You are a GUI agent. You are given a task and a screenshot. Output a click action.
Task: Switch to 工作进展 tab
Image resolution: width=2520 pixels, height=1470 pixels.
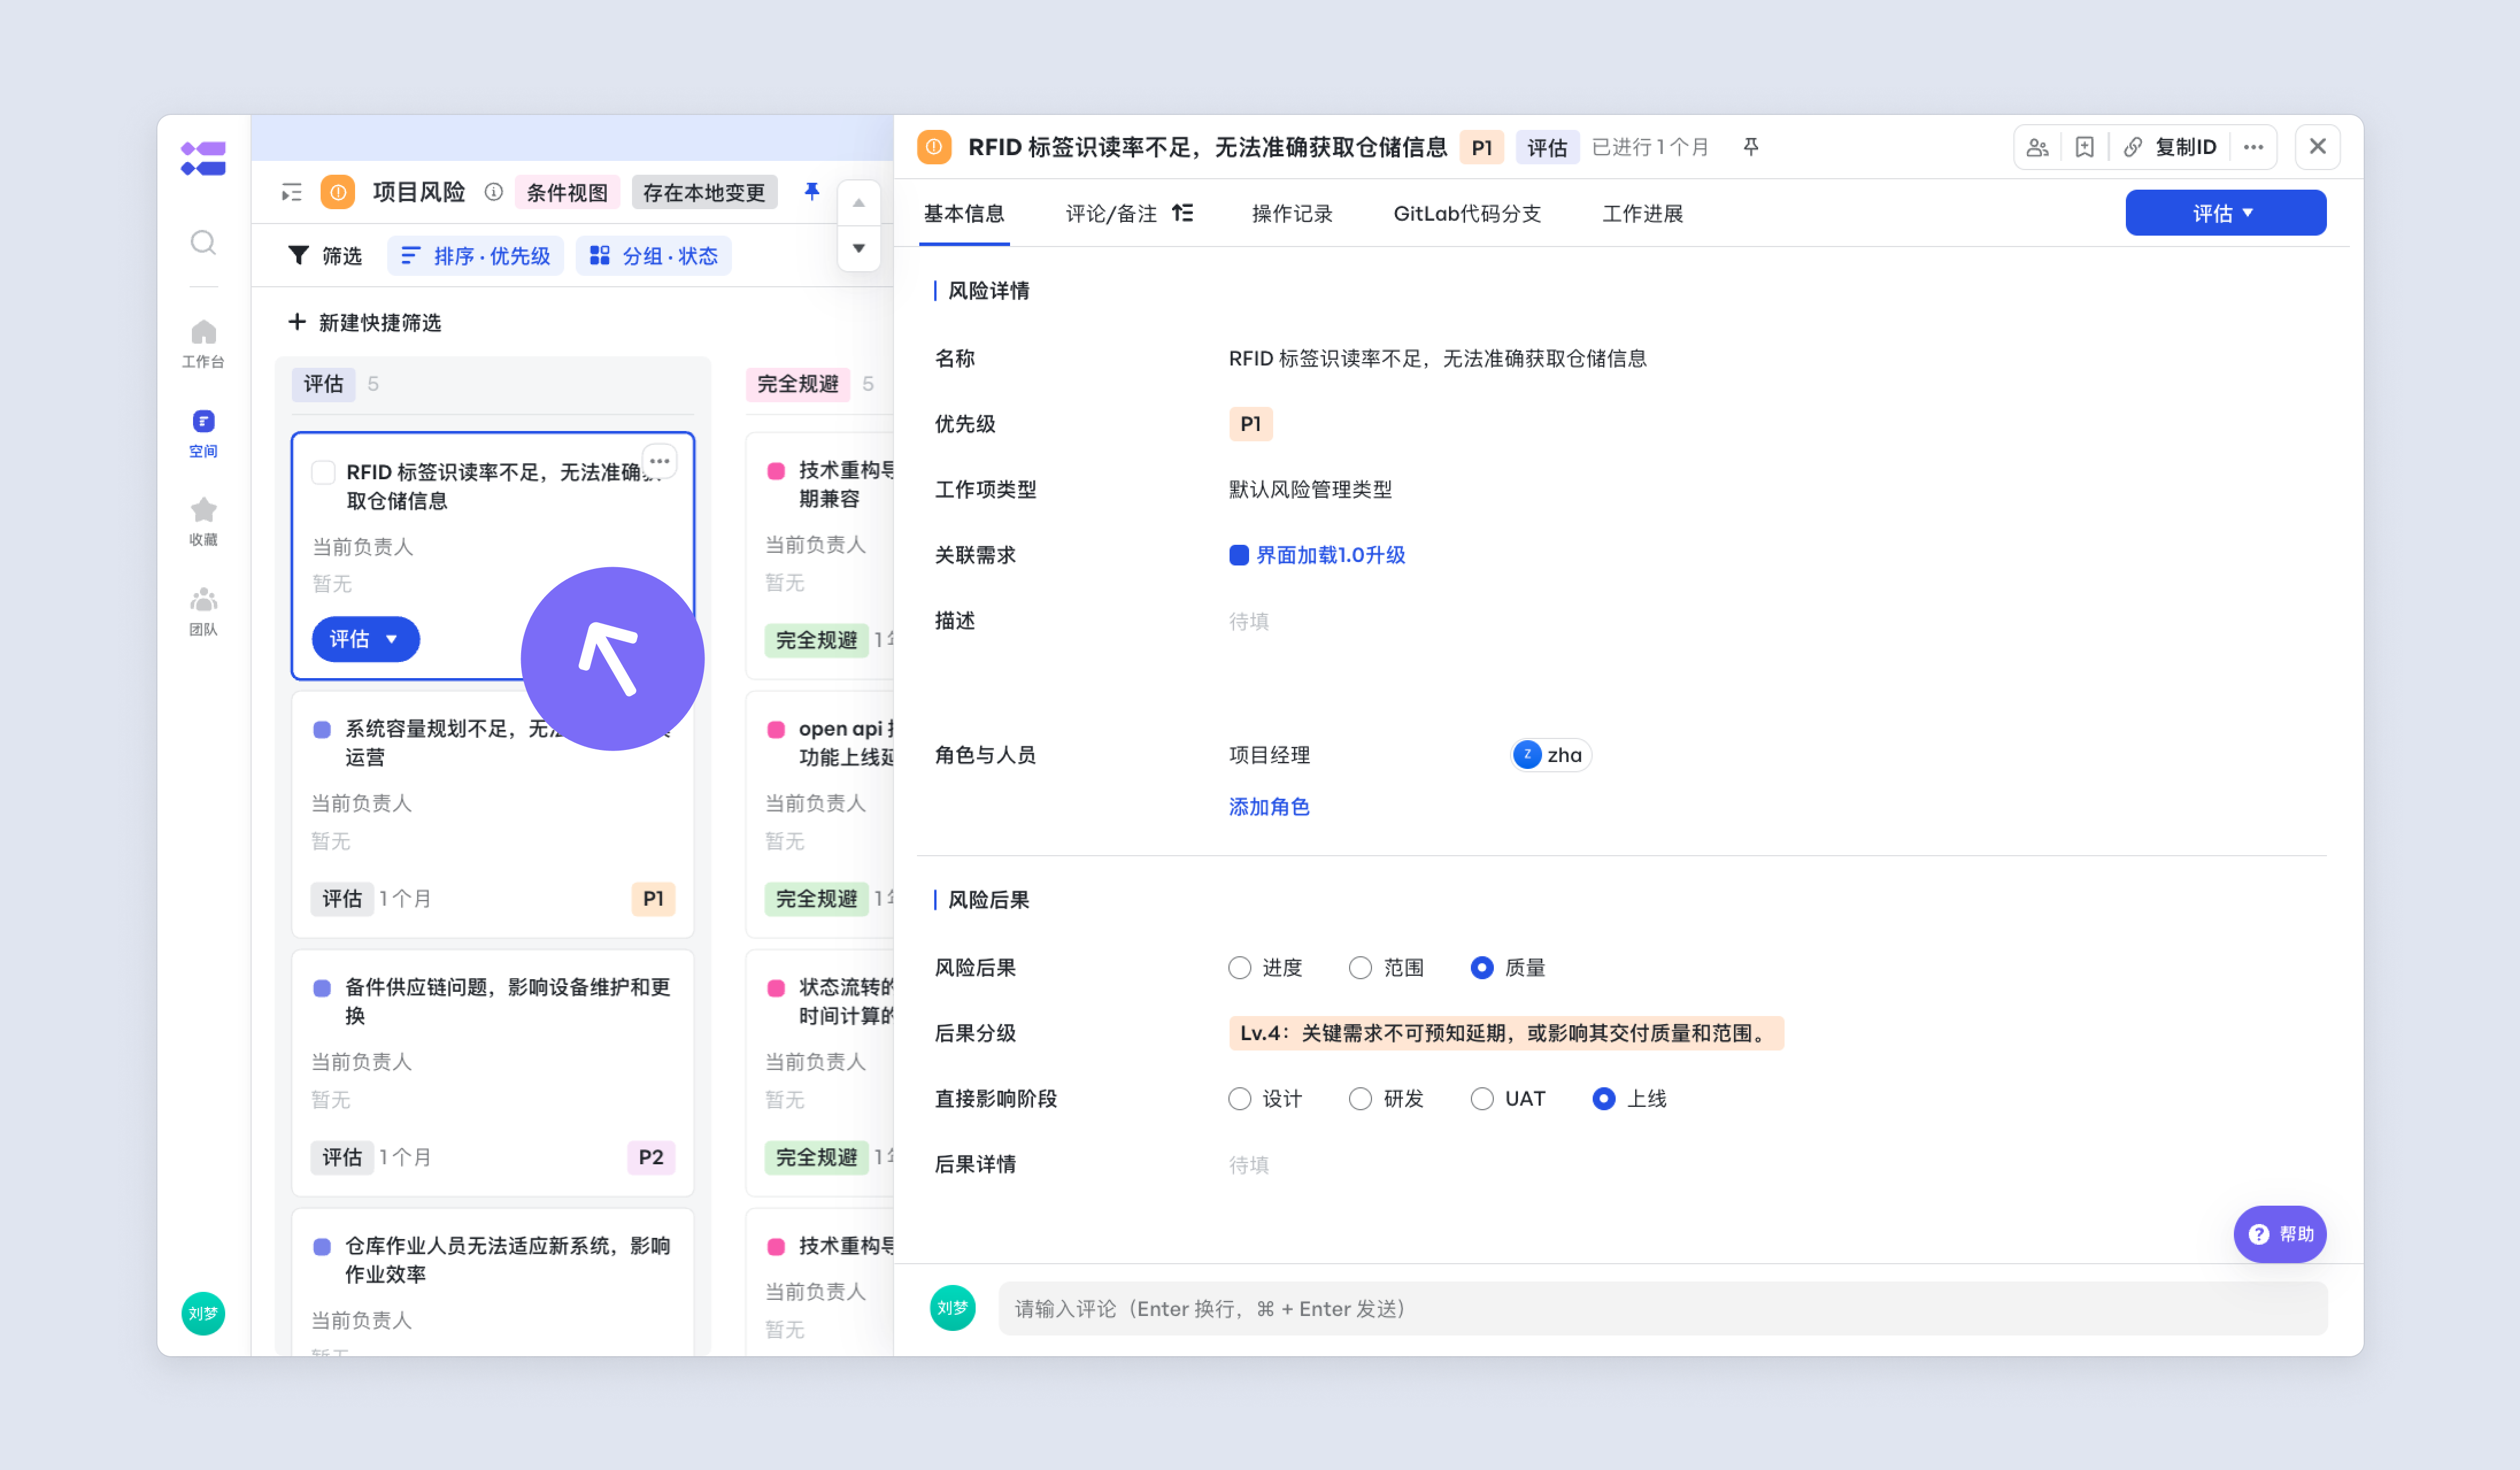coord(1642,213)
